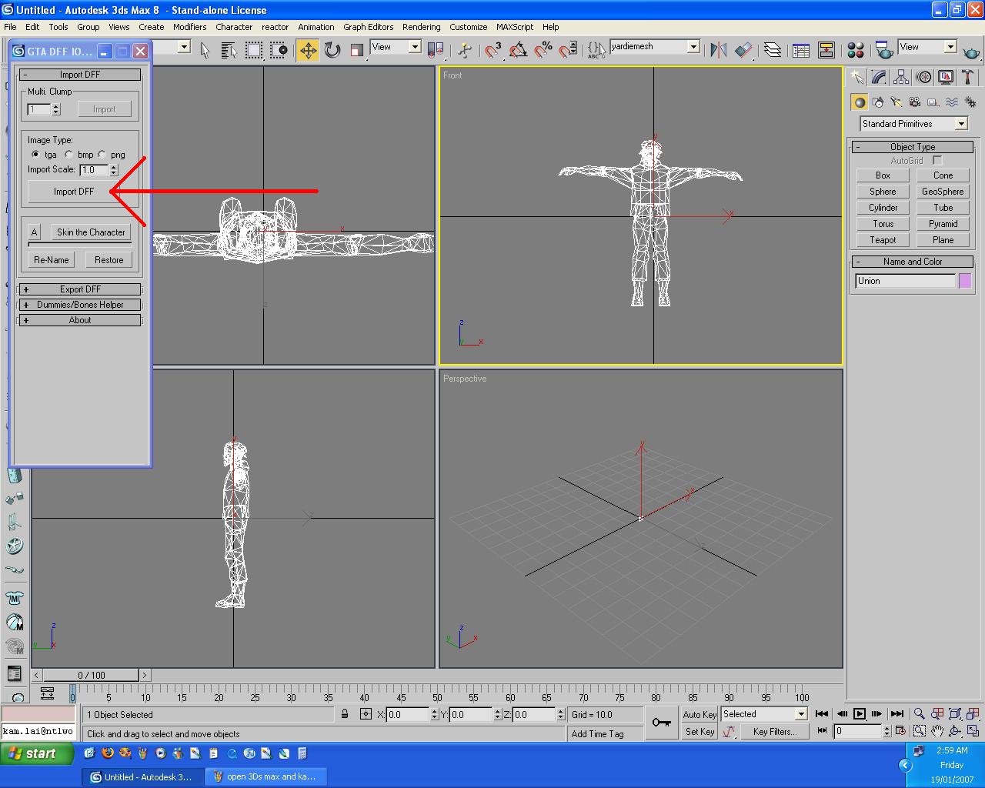Click the Import DFF button
985x788 pixels.
tap(74, 192)
